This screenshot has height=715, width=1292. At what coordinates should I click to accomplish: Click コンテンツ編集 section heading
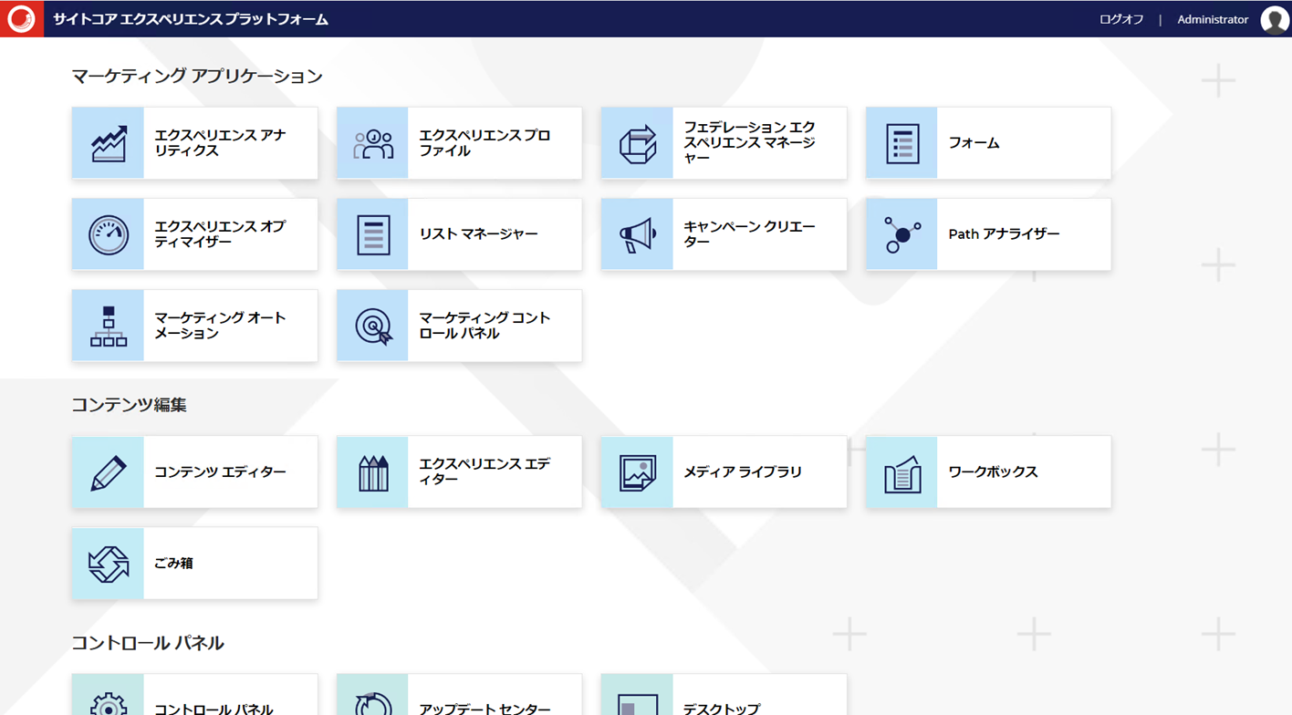click(129, 405)
